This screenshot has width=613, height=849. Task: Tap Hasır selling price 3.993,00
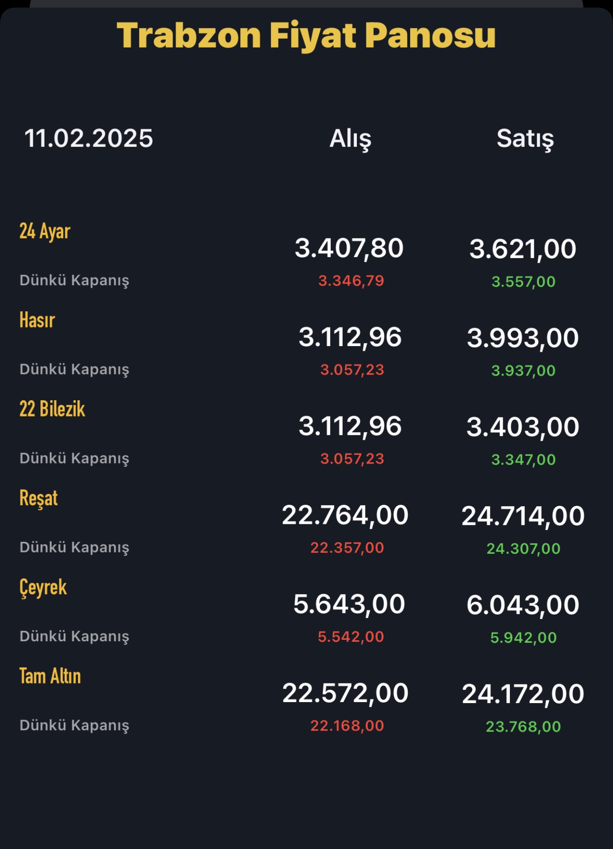523,338
